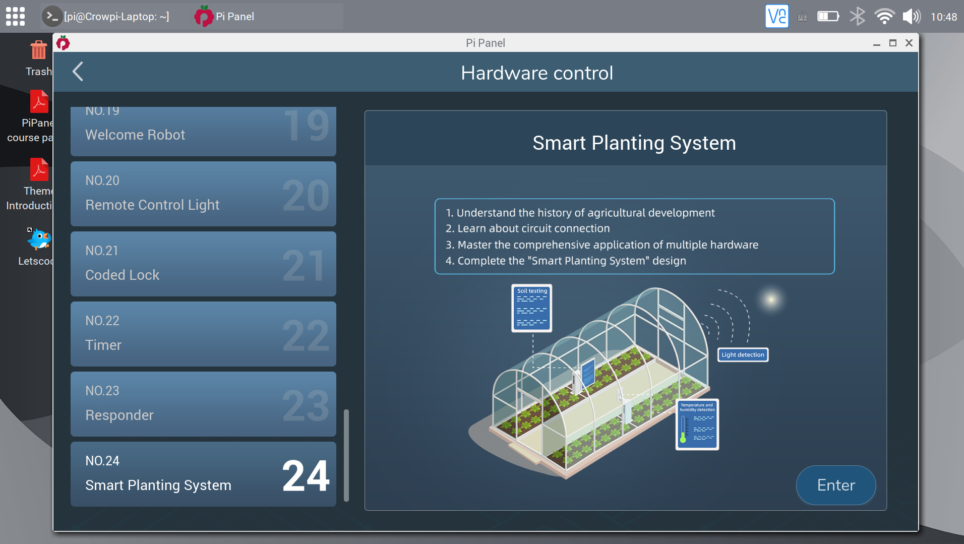The height and width of the screenshot is (544, 964).
Task: Click the Temperature and humidity detection card
Action: point(697,425)
